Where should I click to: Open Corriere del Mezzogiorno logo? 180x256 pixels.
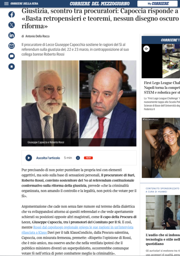(x=100, y=4)
